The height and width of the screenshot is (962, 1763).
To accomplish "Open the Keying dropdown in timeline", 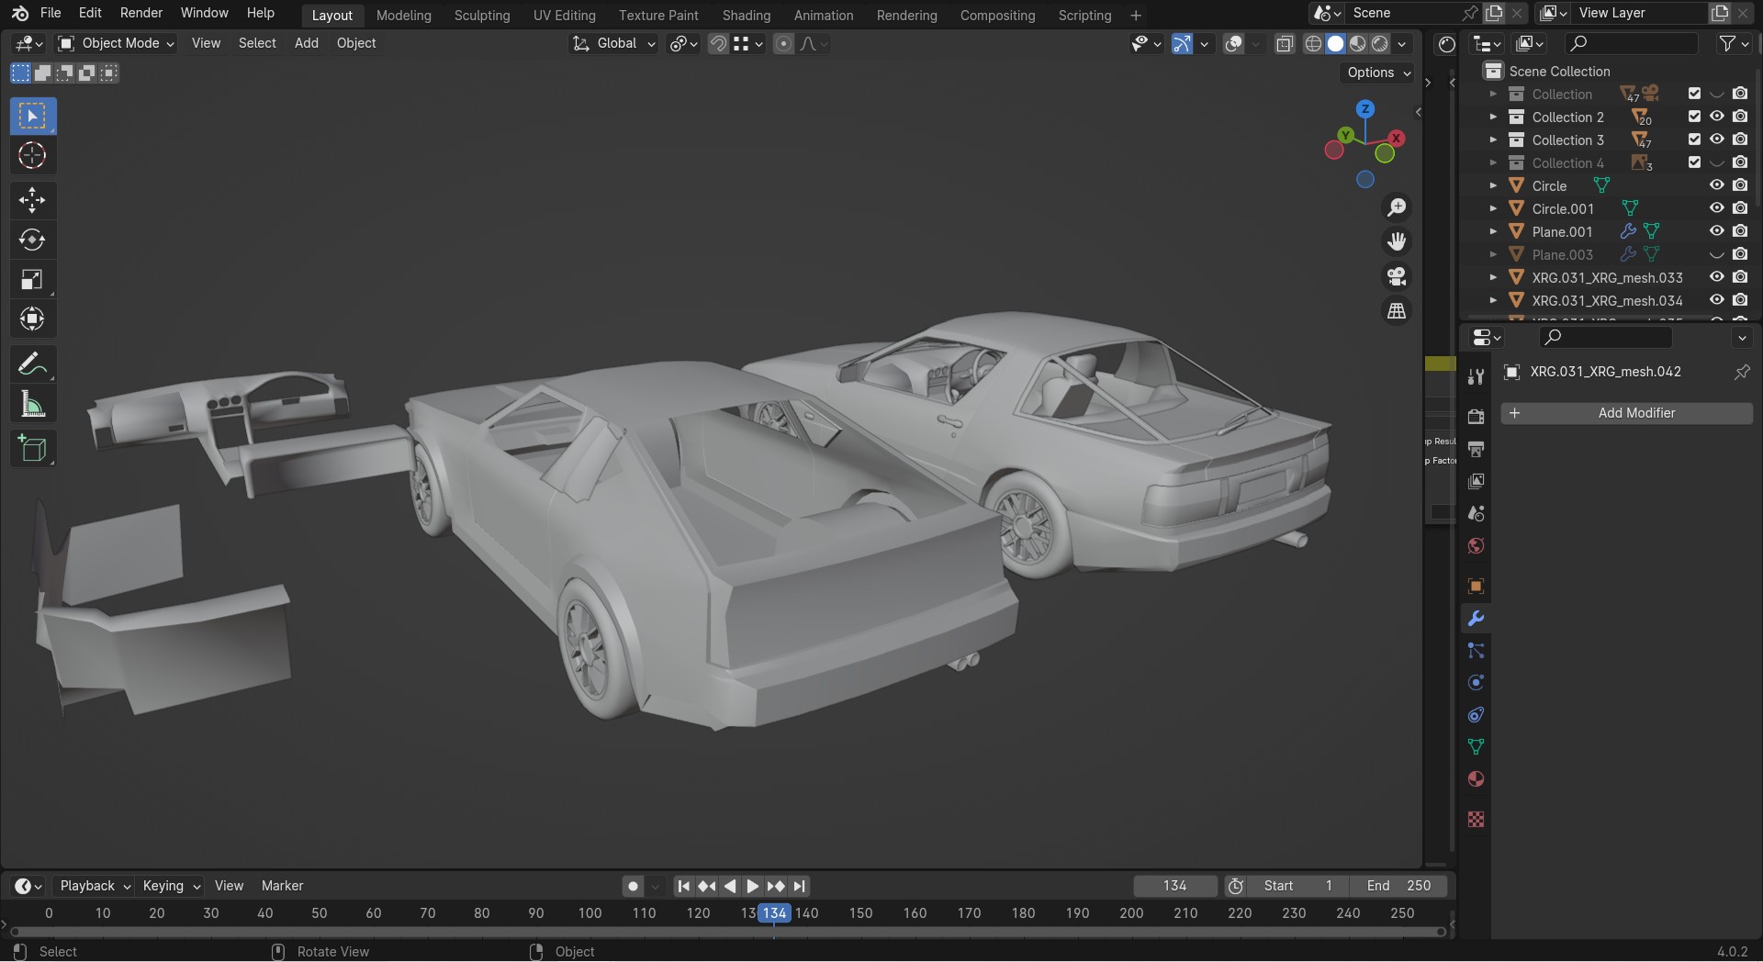I will [x=171, y=886].
